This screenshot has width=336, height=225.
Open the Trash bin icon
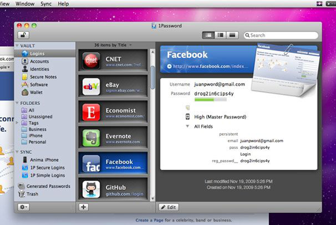click(x=21, y=194)
